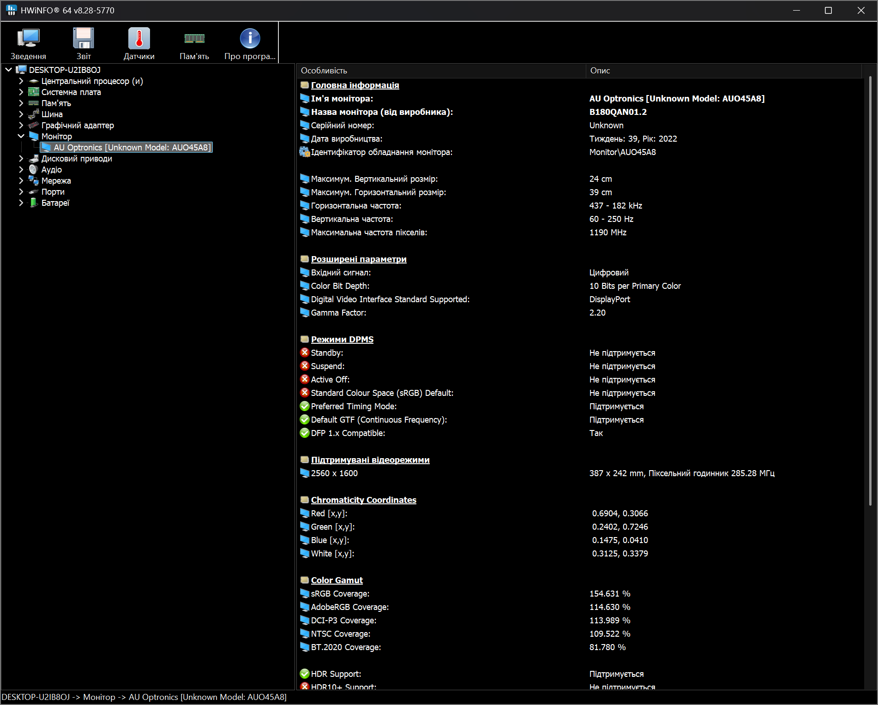Expand the Графічний адаптер node
This screenshot has width=878, height=705.
coord(21,125)
